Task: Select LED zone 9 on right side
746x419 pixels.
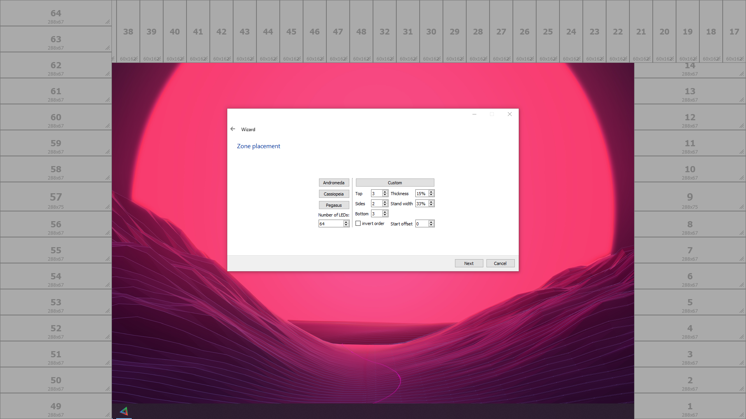Action: coord(690,197)
